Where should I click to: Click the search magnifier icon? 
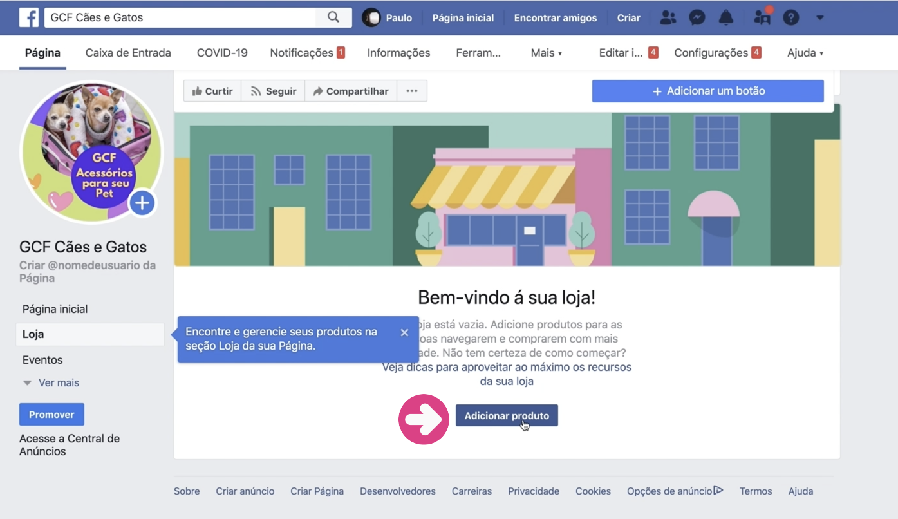click(333, 17)
